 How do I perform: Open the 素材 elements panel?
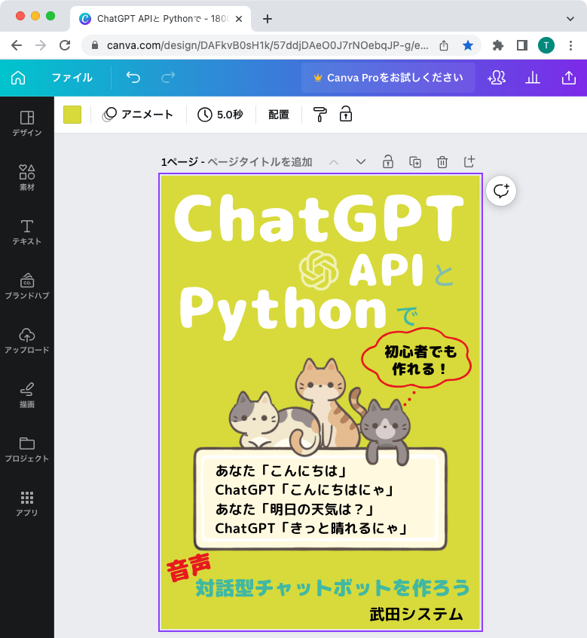(27, 178)
